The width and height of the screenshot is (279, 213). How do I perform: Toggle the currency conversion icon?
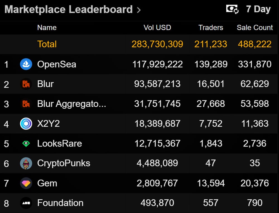[232, 9]
